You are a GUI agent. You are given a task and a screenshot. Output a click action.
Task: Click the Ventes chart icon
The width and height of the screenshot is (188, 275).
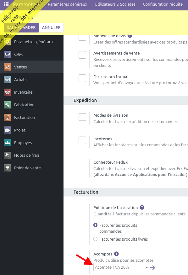(7, 67)
